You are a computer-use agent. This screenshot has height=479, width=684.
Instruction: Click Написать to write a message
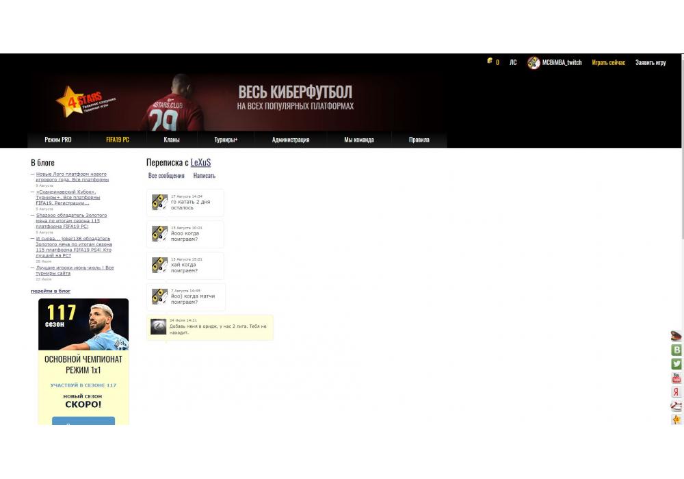click(205, 176)
